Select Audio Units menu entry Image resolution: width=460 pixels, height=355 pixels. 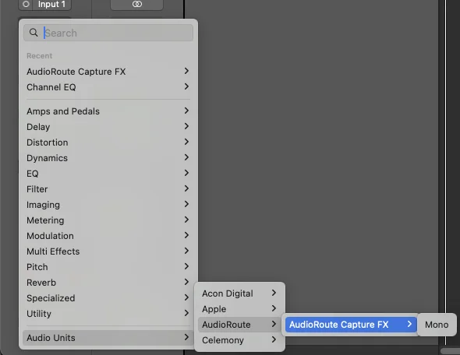108,338
